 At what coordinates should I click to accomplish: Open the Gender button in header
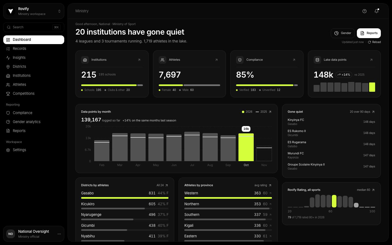coord(343,33)
